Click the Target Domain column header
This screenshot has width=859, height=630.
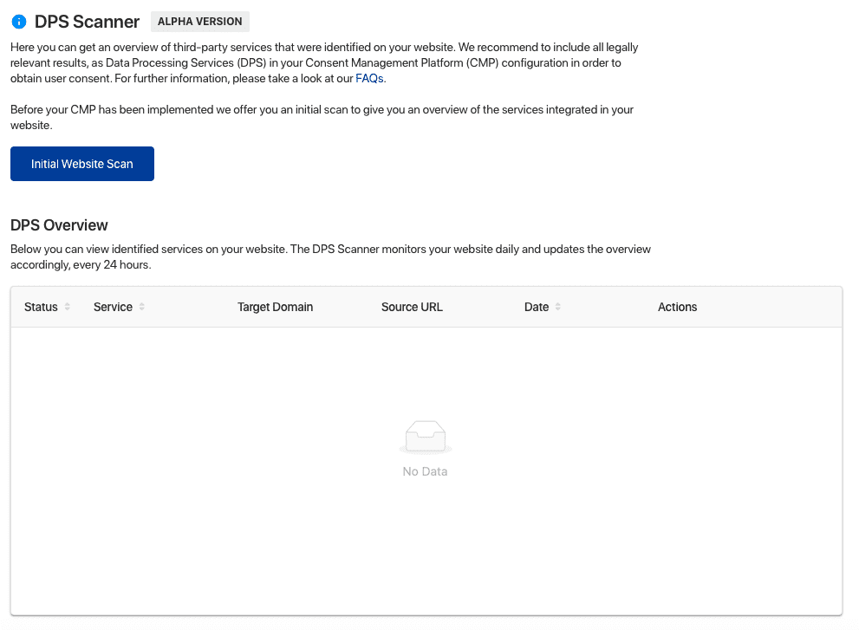tap(275, 307)
